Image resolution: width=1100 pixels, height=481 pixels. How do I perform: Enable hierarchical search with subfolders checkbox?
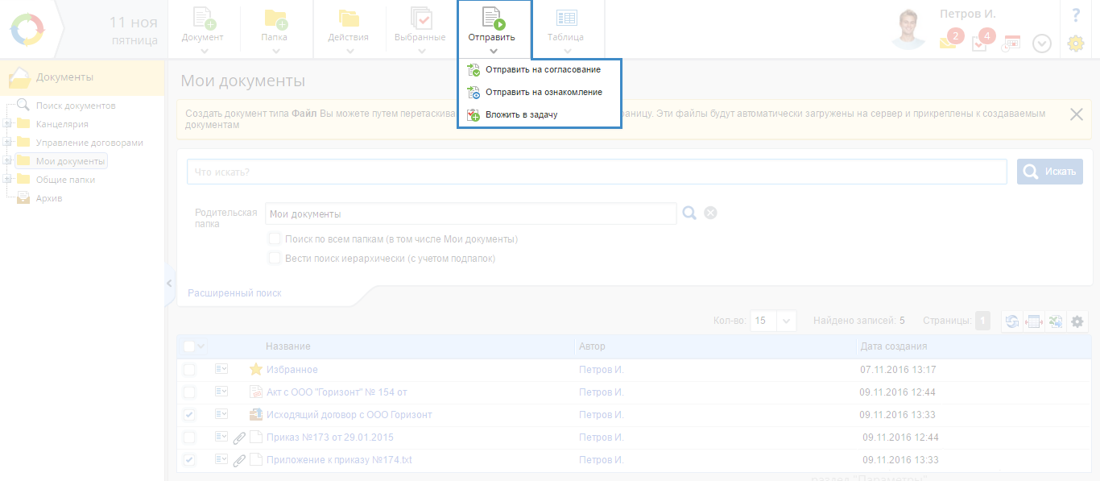[275, 259]
